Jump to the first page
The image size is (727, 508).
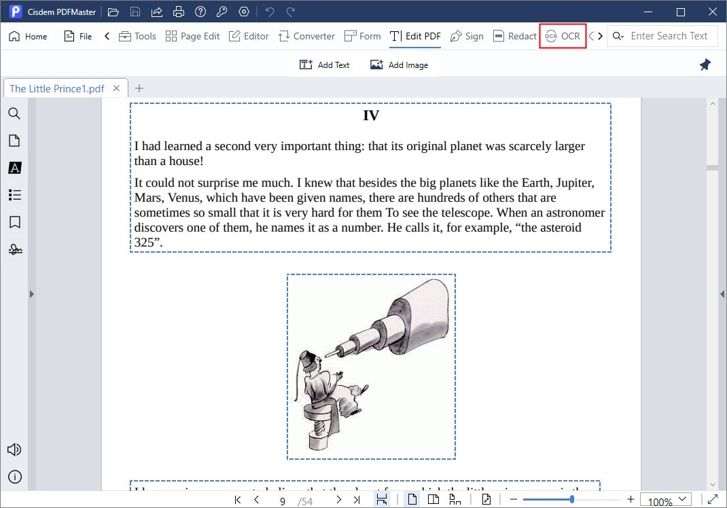[238, 500]
